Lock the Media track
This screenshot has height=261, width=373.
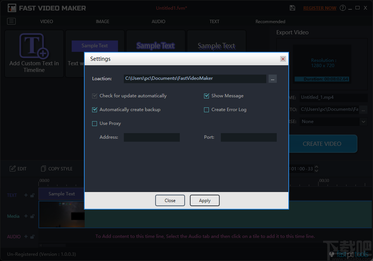pos(32,216)
